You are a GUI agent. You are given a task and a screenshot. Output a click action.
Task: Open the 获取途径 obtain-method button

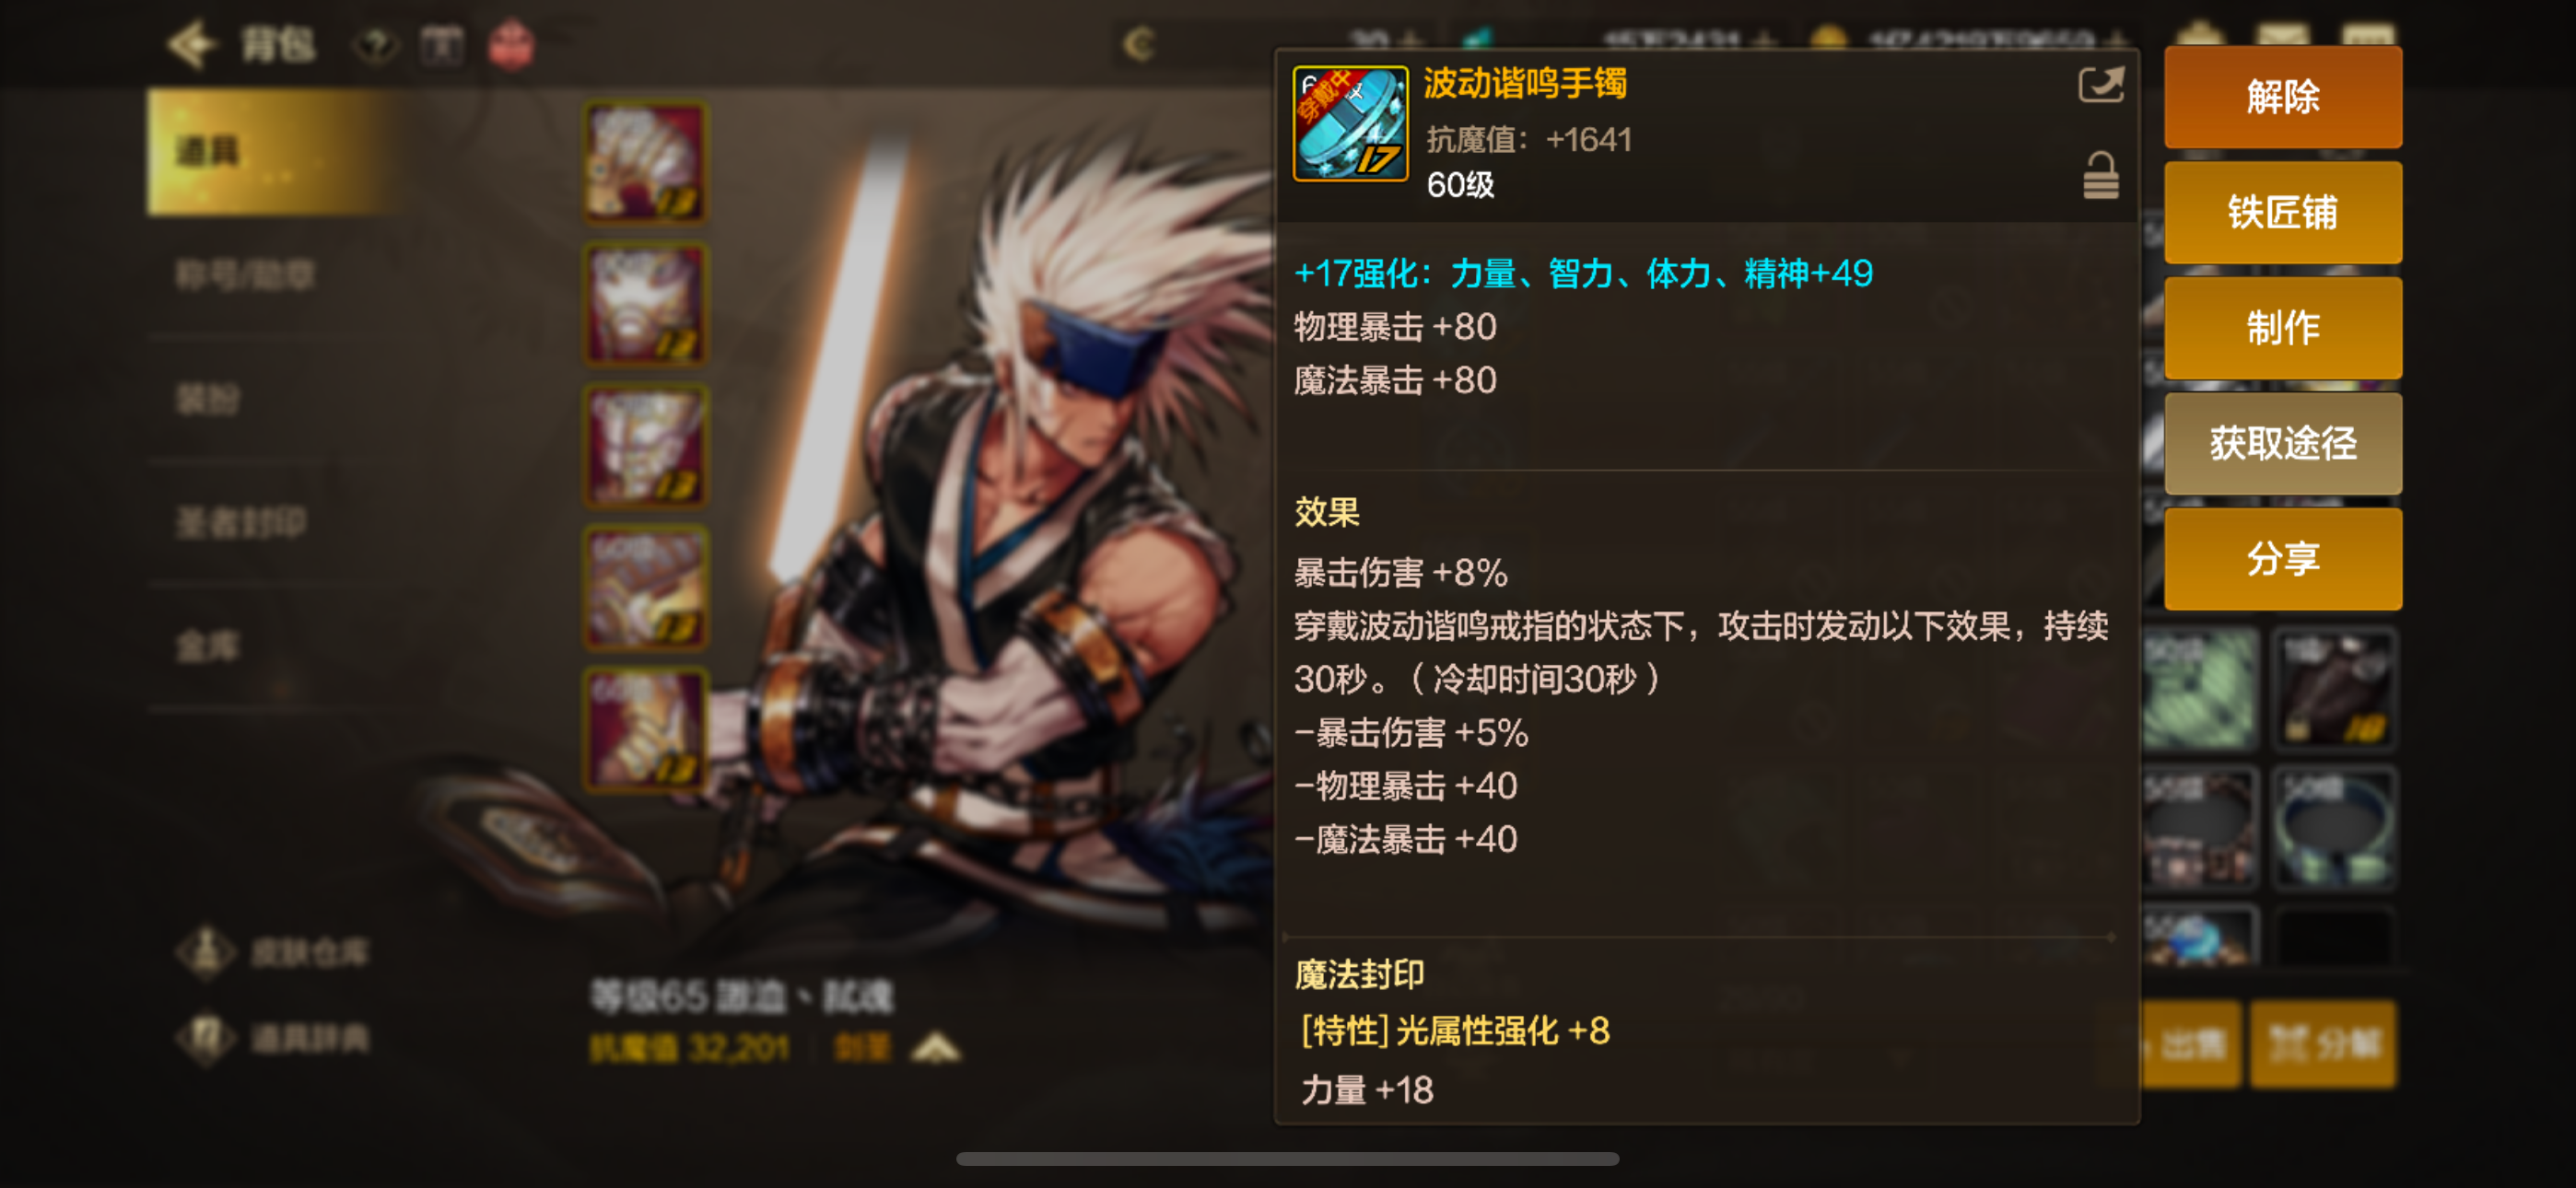coord(2283,443)
